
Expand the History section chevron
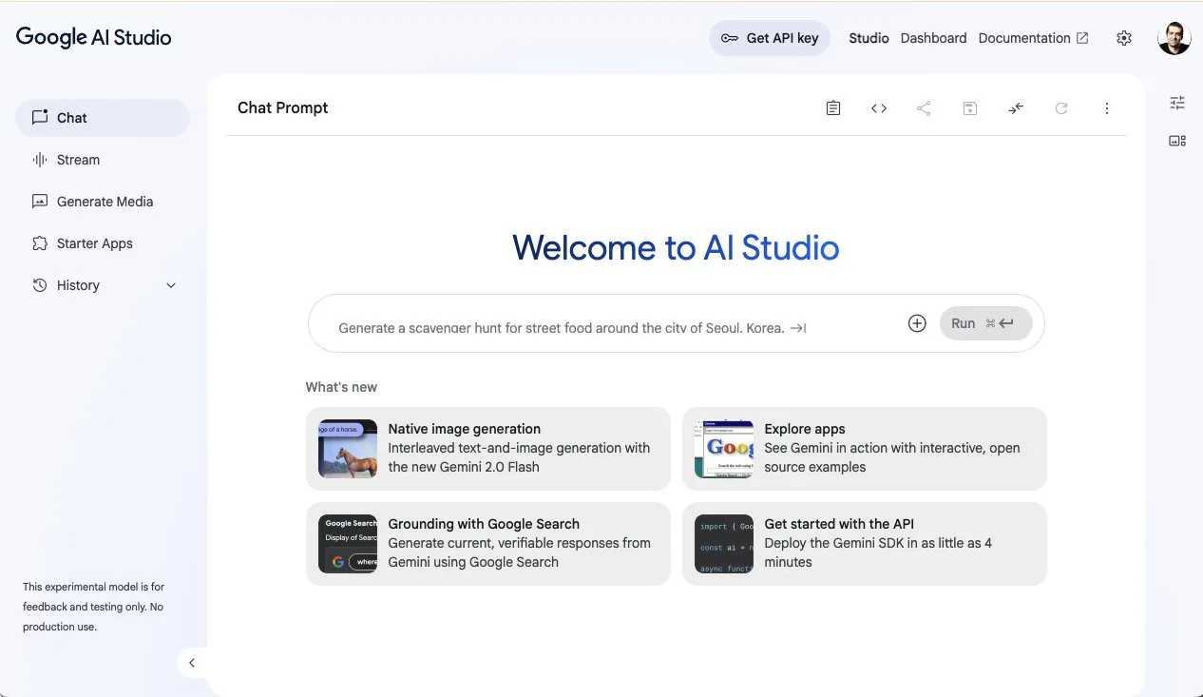[171, 285]
